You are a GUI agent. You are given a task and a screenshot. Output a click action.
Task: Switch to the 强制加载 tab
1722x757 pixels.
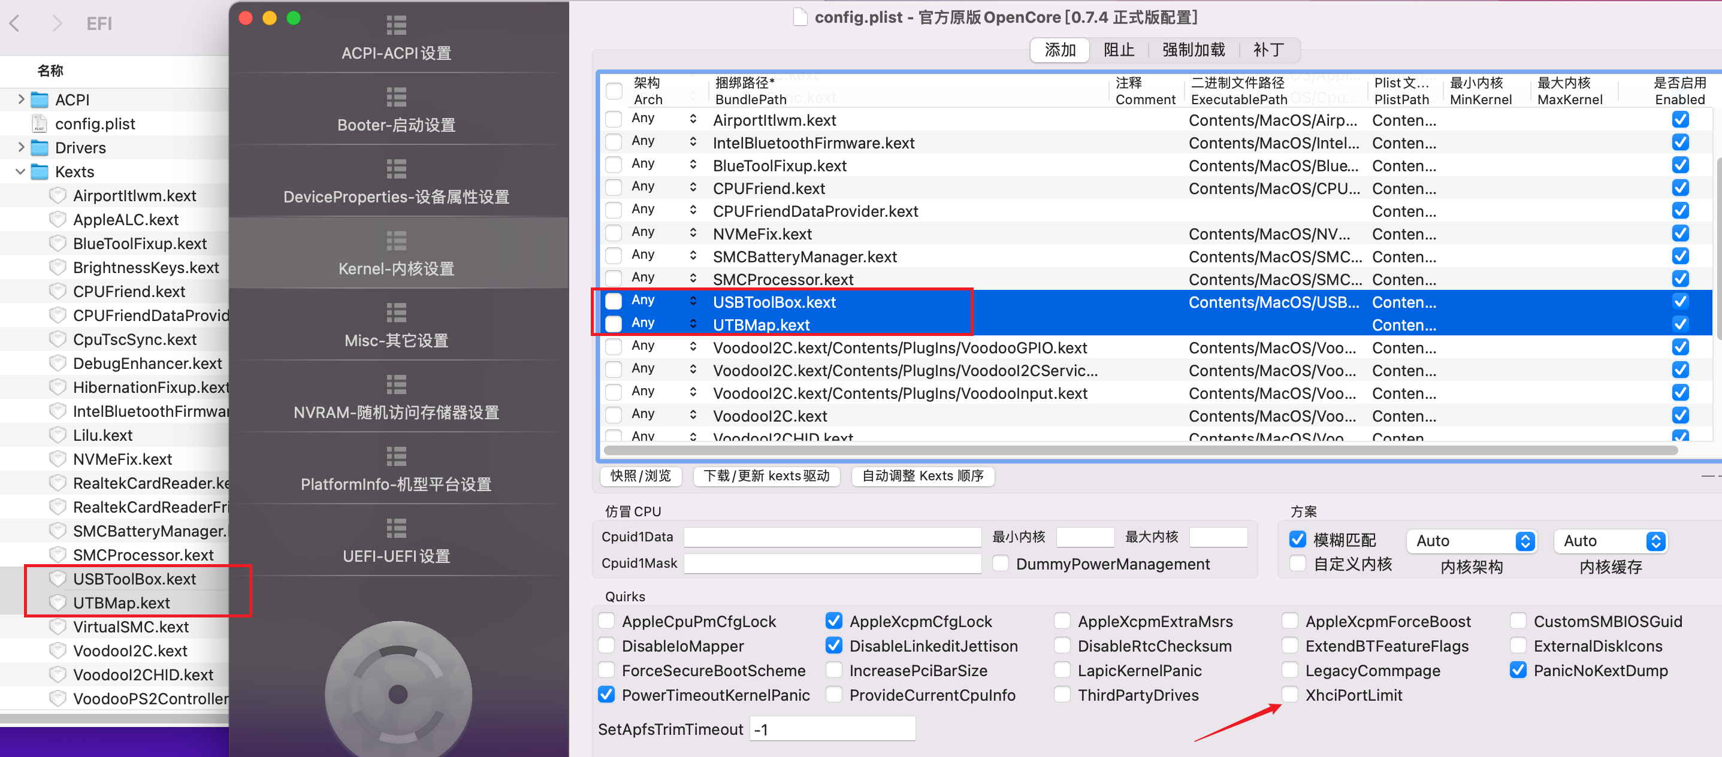tap(1194, 50)
